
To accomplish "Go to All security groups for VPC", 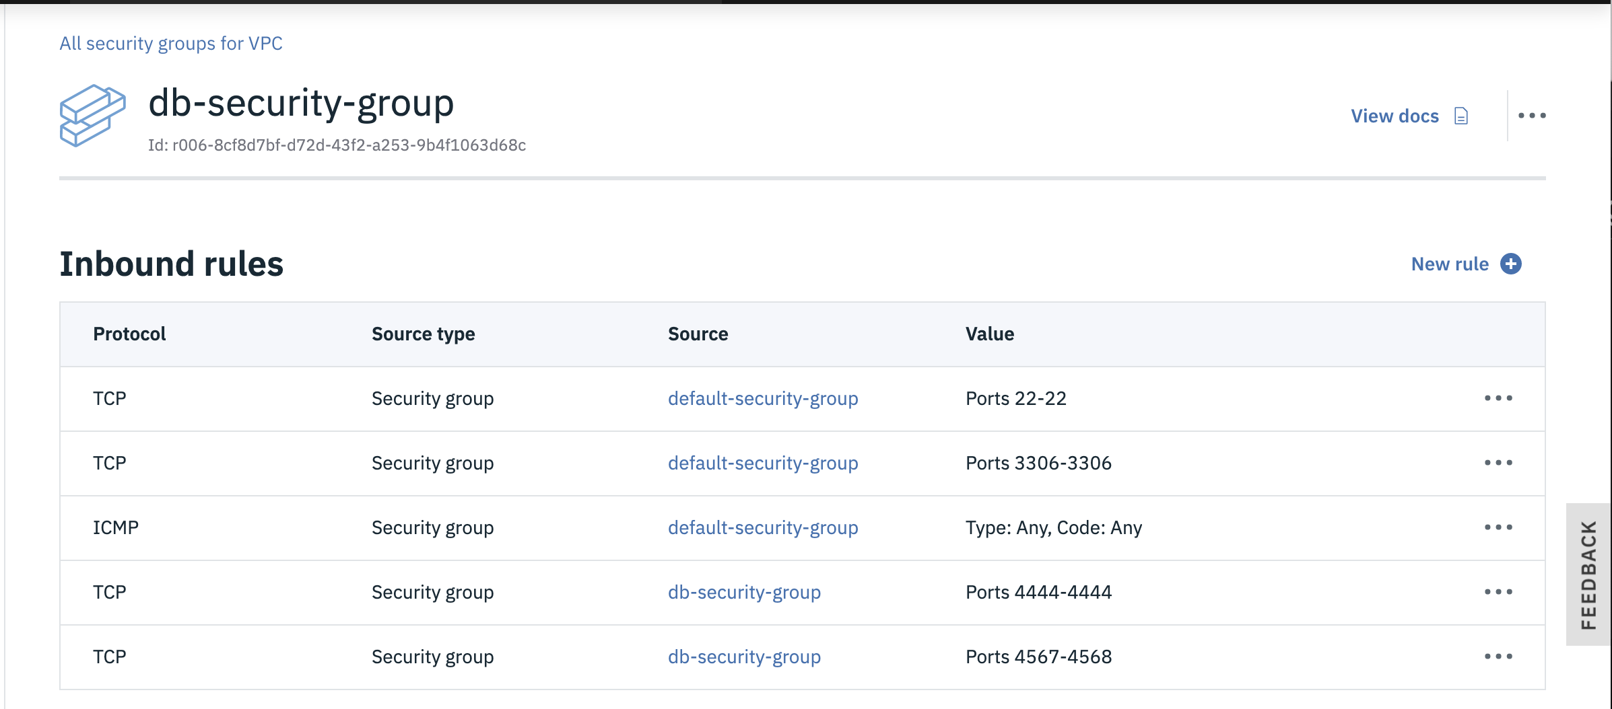I will pos(171,44).
